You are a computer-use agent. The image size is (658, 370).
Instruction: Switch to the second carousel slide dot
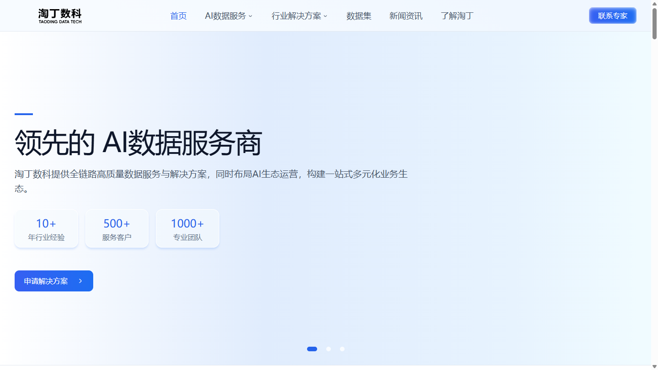point(329,349)
